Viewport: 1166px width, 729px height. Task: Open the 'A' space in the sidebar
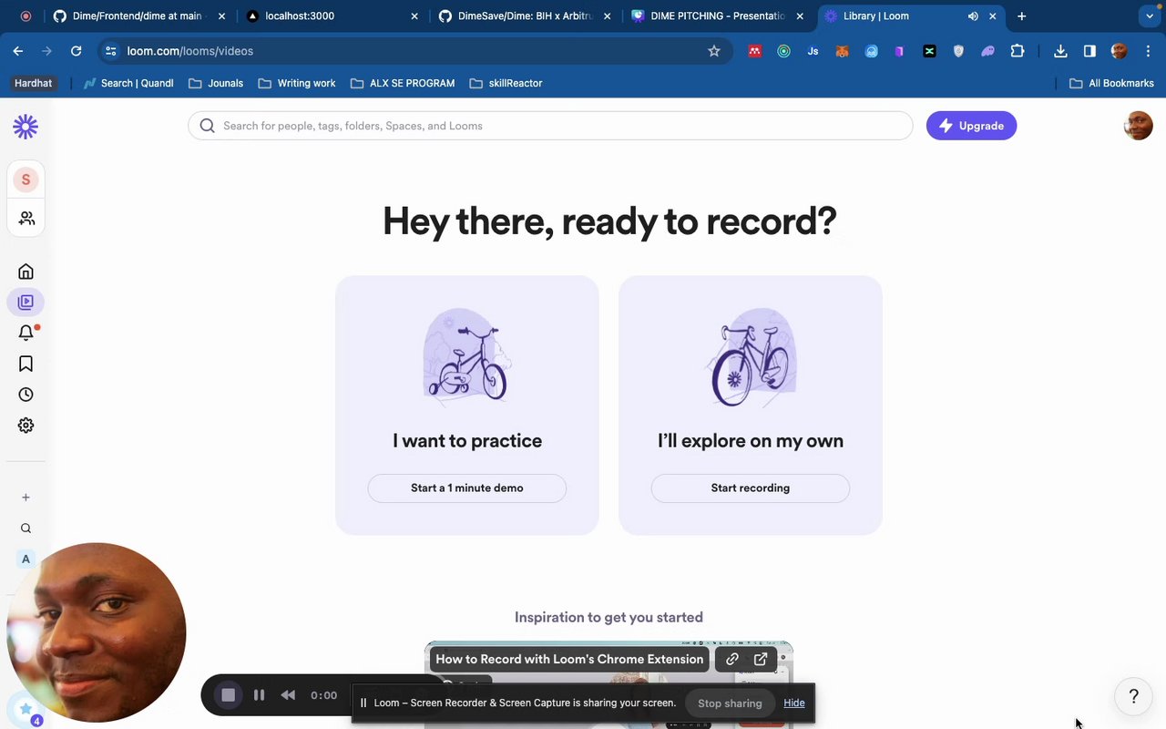coord(26,559)
